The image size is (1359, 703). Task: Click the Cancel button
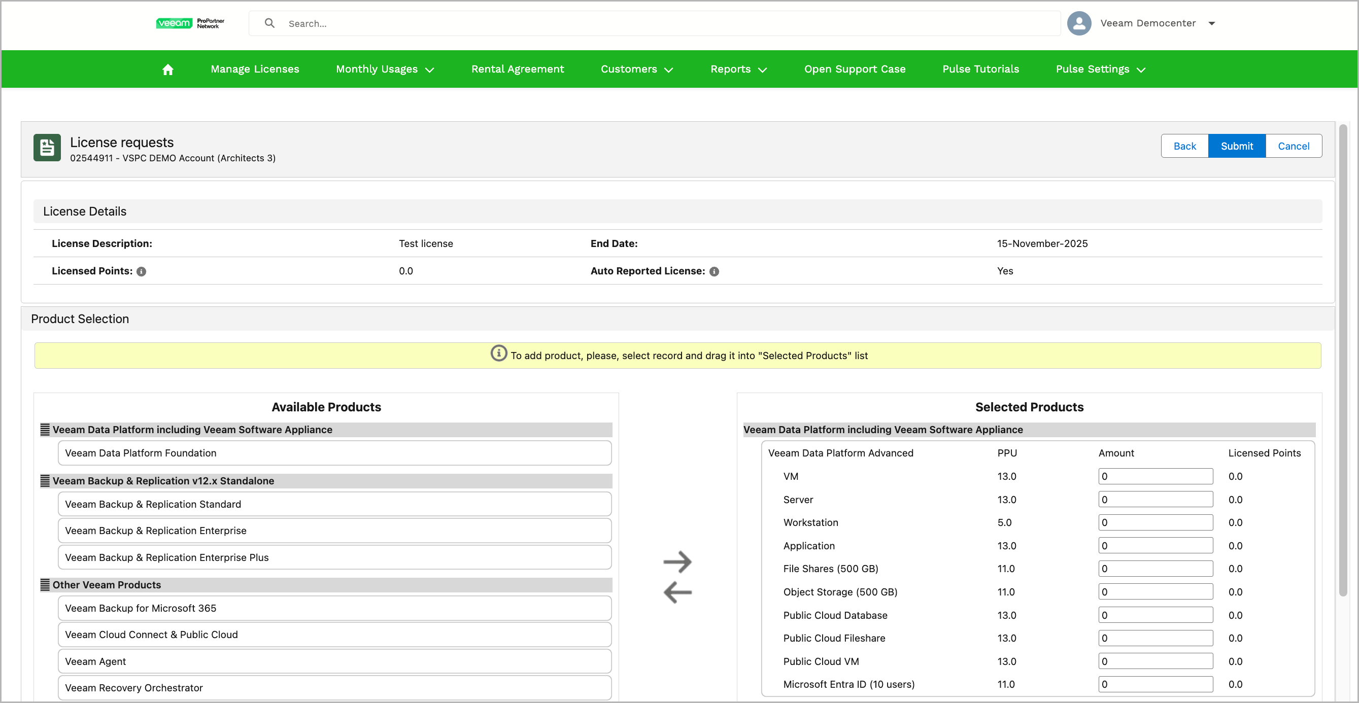pos(1293,146)
